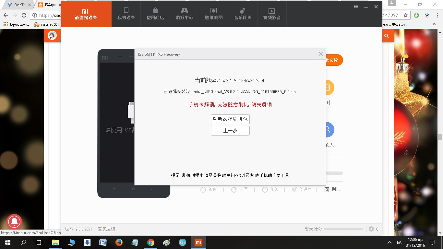Image resolution: width=443 pixels, height=249 pixels.
Task: Click the website search magnifier icon
Action: [x=386, y=36]
